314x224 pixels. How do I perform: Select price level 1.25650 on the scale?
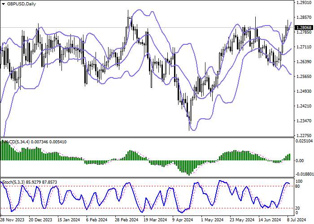click(304, 77)
